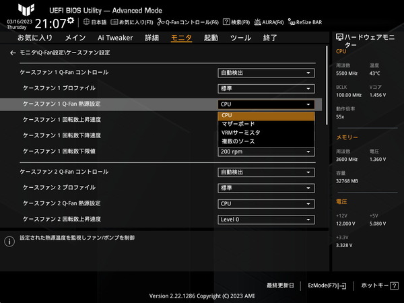Click the settings list vertical scrollbar
Viewport: 404px width, 303px height.
coord(327,86)
